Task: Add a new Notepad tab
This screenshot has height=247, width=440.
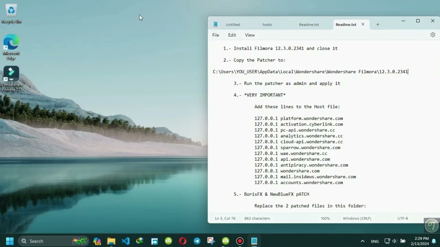Action: tap(377, 24)
